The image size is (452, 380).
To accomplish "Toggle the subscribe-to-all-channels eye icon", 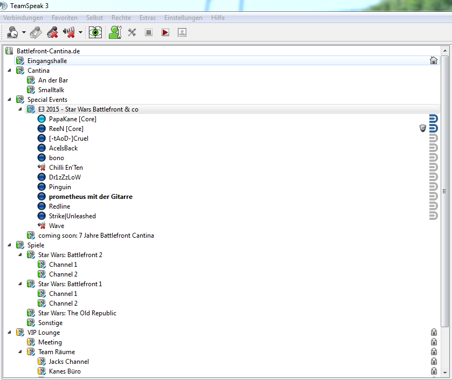I will tap(95, 32).
